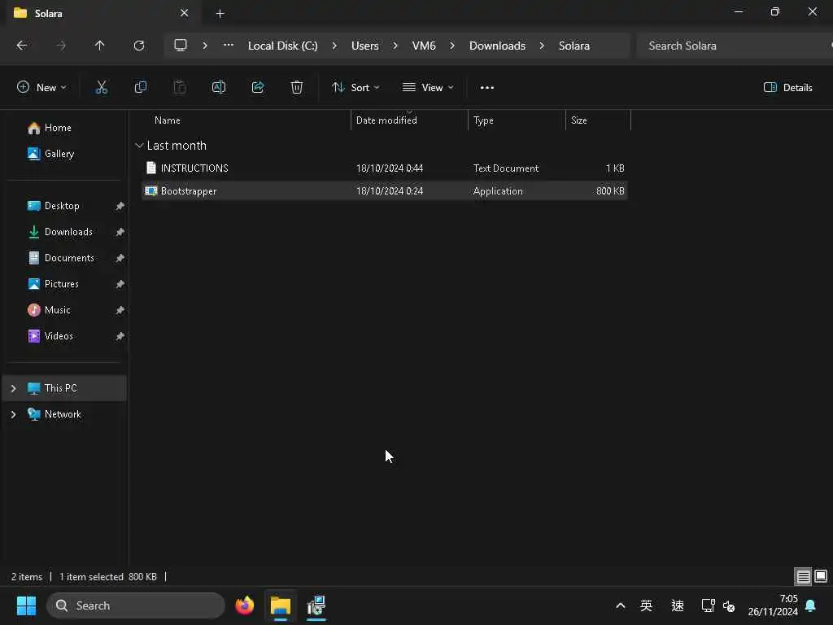Add a new tab with plus
The height and width of the screenshot is (625, 833).
pos(220,13)
